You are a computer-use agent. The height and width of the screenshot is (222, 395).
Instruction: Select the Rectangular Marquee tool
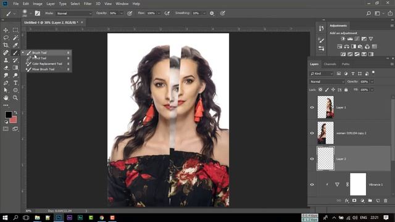click(x=15, y=30)
